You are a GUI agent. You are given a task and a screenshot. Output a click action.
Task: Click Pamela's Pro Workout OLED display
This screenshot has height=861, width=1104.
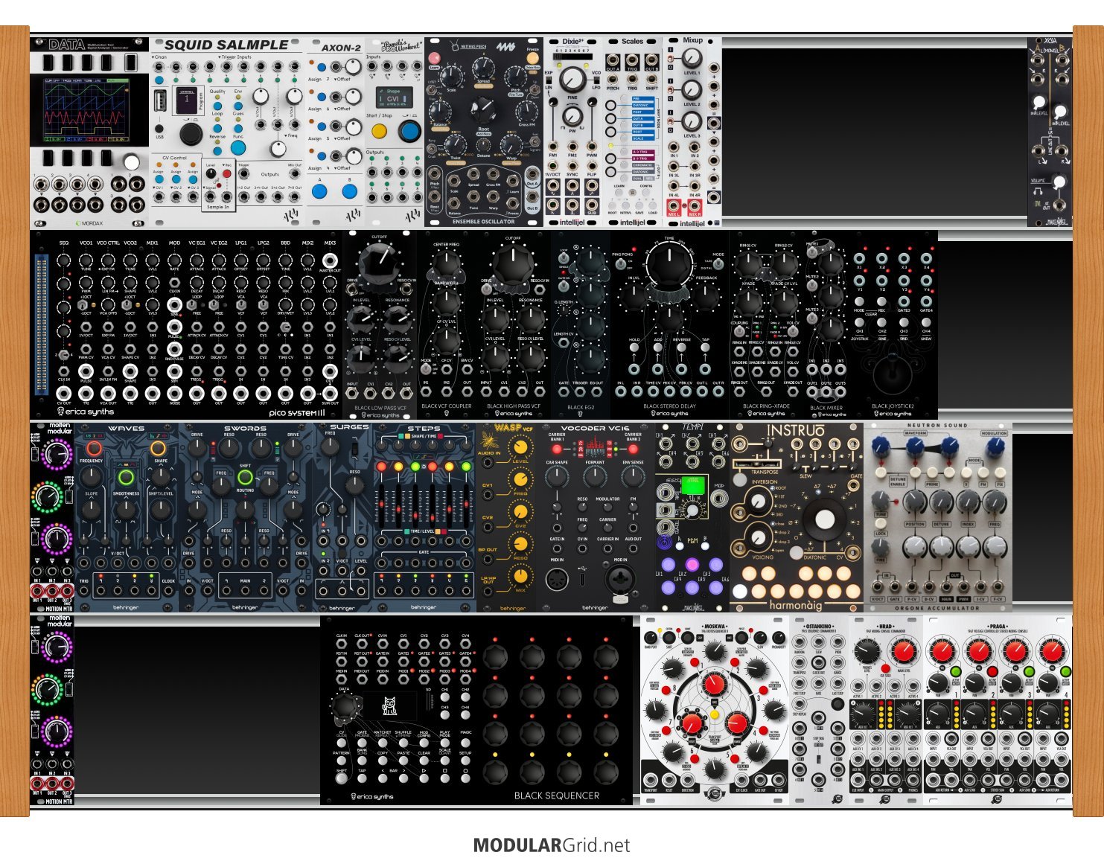click(x=393, y=98)
